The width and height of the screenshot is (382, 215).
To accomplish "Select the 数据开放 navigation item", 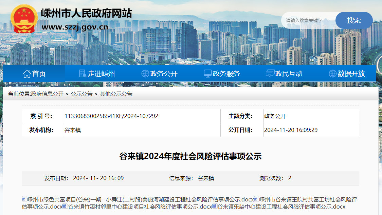I will coord(351,74).
